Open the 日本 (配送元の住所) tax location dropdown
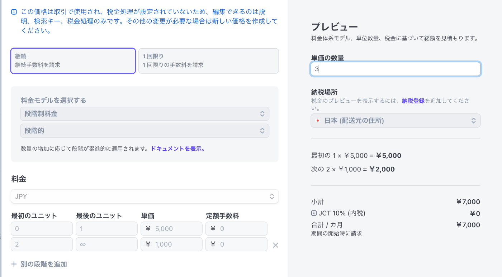The height and width of the screenshot is (277, 502). 395,121
